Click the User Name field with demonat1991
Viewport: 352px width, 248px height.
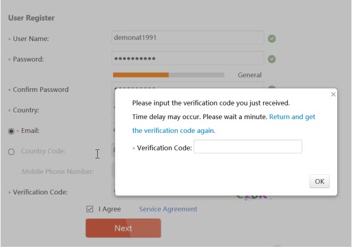(188, 38)
